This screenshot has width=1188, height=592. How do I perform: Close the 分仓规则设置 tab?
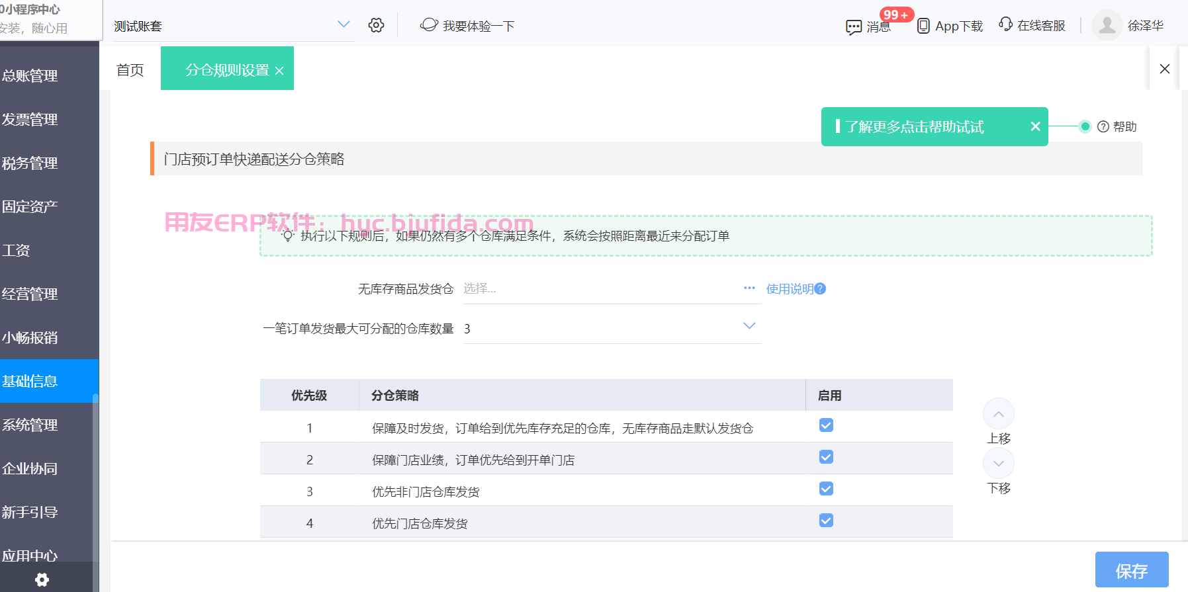click(279, 71)
